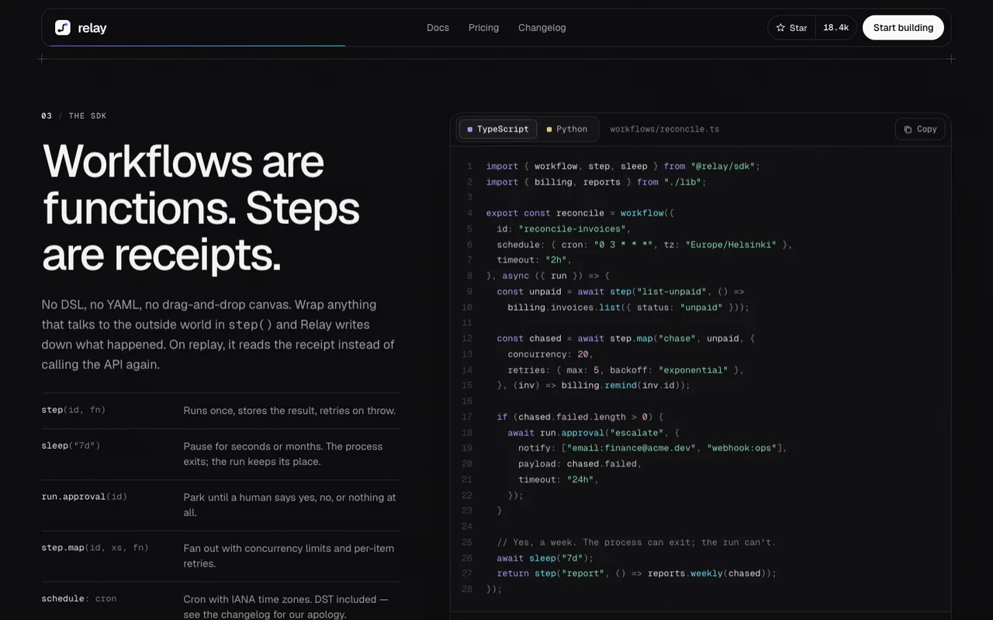Image resolution: width=993 pixels, height=620 pixels.
Task: Click the relay wordmark text
Action: click(x=92, y=28)
